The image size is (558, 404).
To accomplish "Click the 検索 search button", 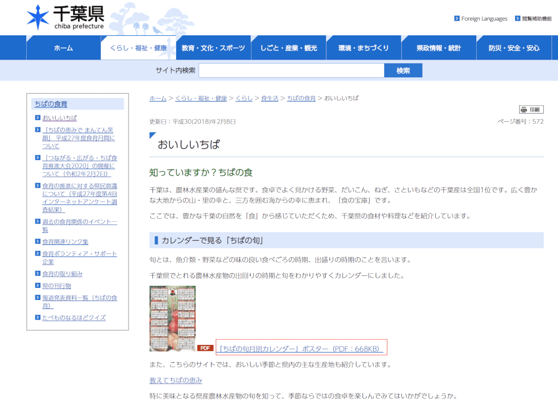I will [x=403, y=71].
